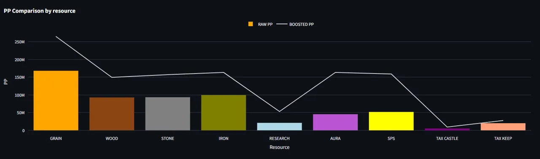Click the orange GRAIN bar
The height and width of the screenshot is (159, 540).
[56, 100]
